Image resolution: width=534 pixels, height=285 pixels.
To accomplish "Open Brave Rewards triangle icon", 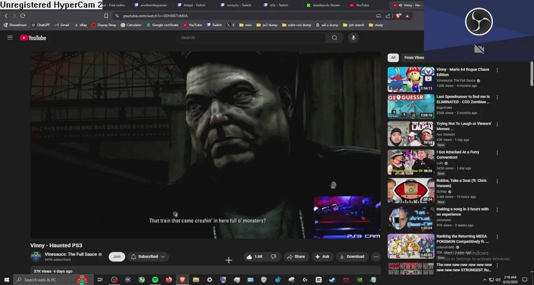I will [407, 16].
